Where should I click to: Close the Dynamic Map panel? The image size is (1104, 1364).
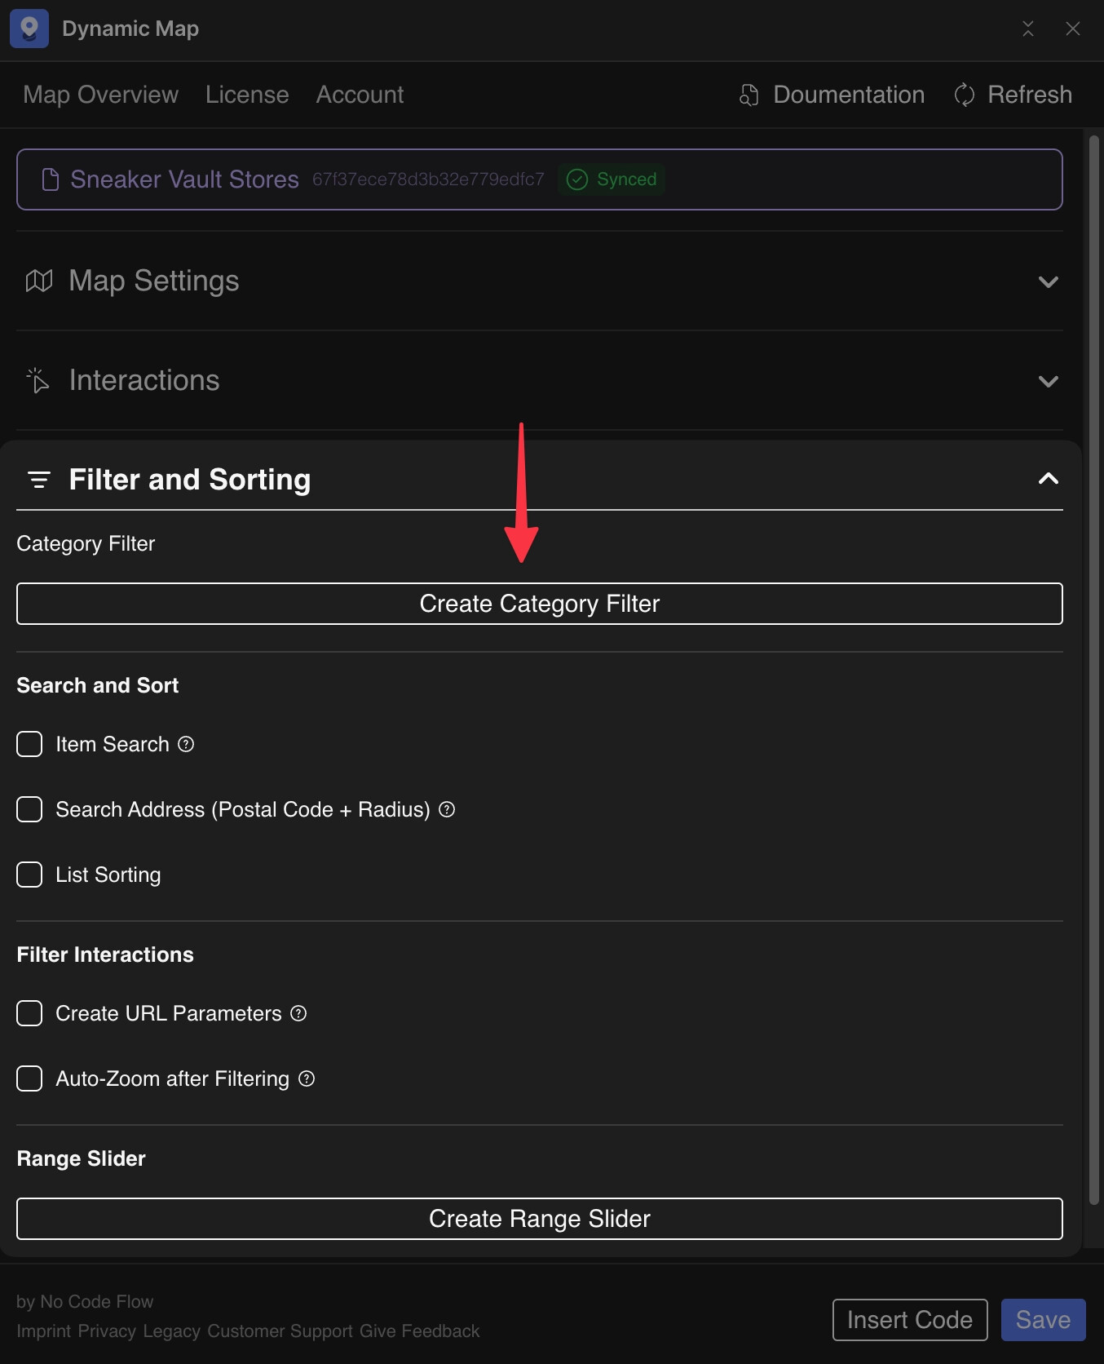(1073, 29)
